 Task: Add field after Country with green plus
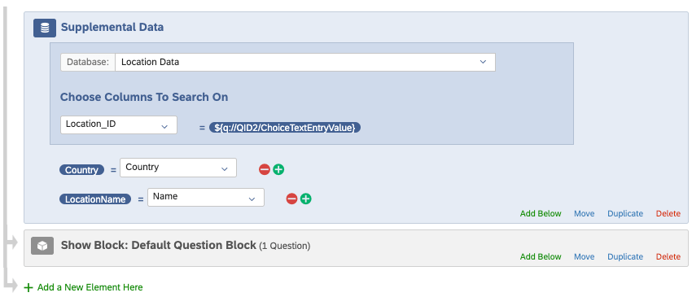point(278,169)
